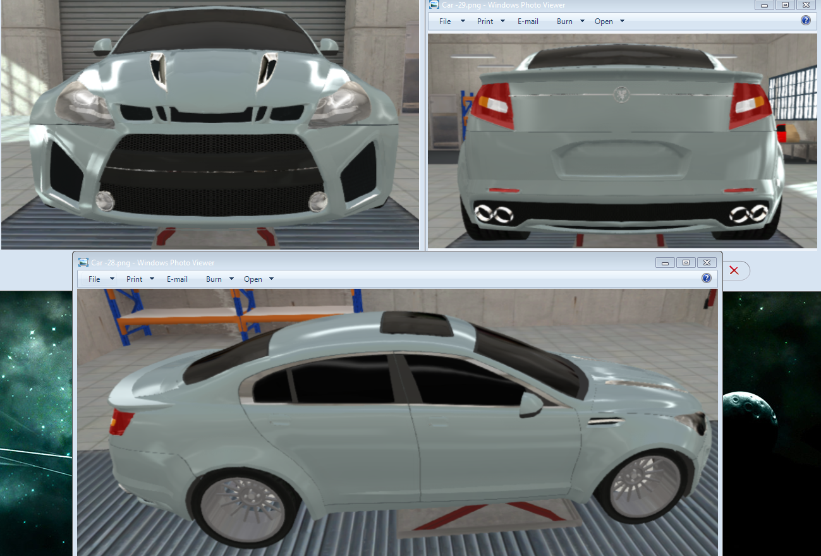Click the Car -28.png window title text
This screenshot has width=821, height=556.
[153, 262]
